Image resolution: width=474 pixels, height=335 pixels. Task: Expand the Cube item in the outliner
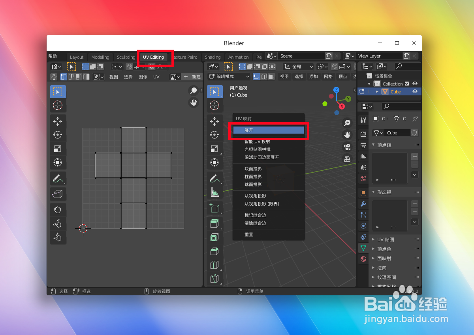click(x=377, y=91)
